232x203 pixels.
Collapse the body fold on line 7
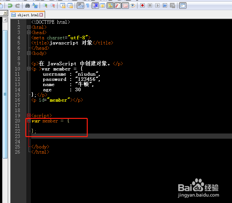(29, 53)
